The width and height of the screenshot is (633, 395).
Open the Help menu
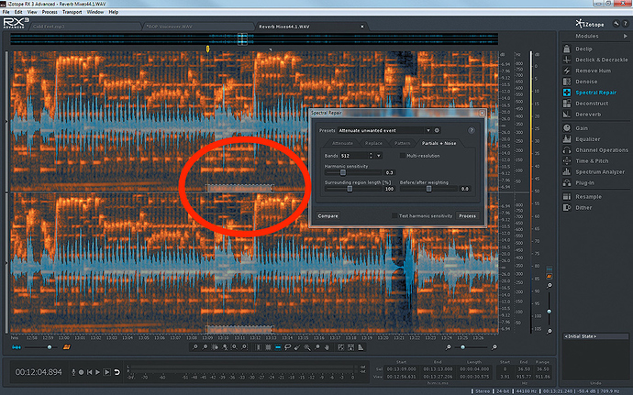point(114,12)
